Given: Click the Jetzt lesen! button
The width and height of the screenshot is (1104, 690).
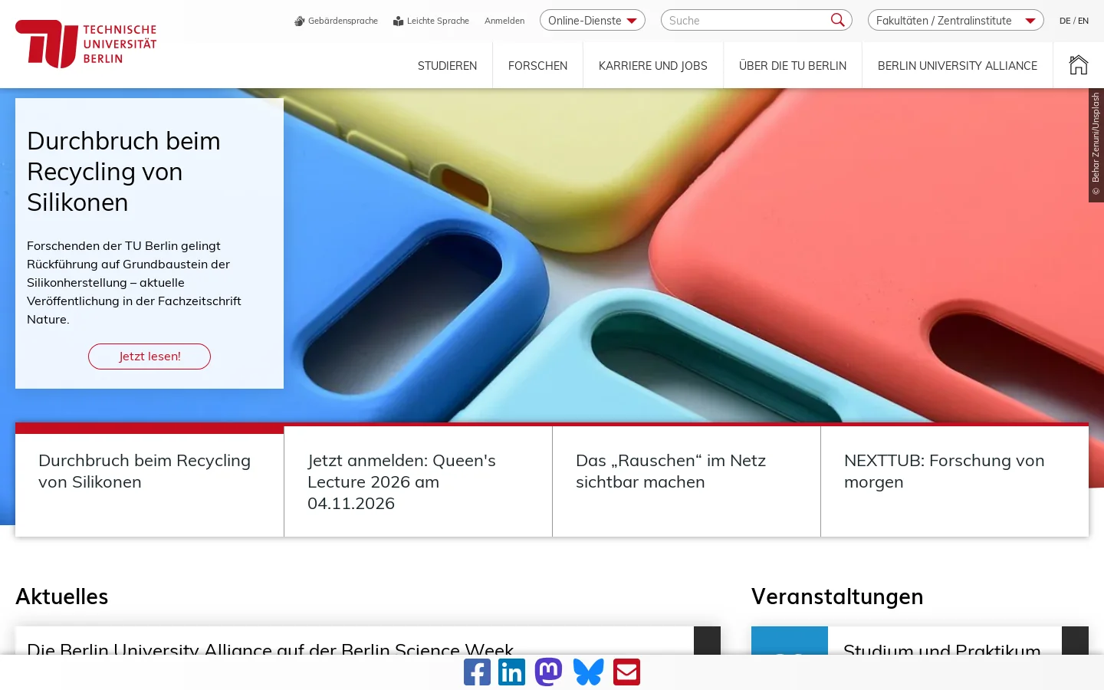Looking at the screenshot, I should [149, 356].
